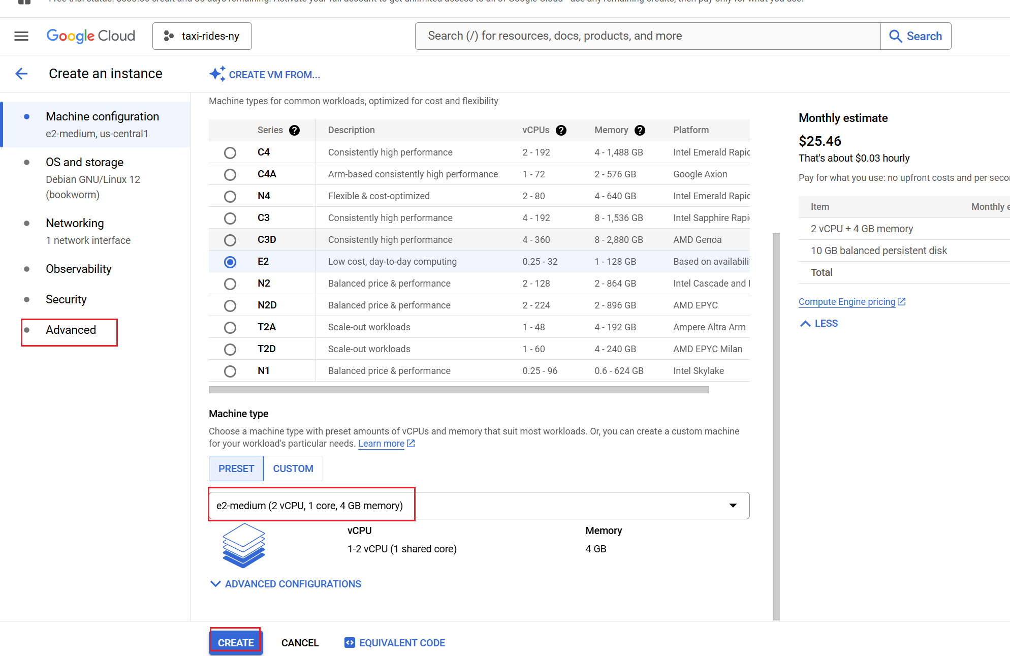The height and width of the screenshot is (656, 1010).
Task: Open the taxi-rides-ny project picker
Action: 202,36
